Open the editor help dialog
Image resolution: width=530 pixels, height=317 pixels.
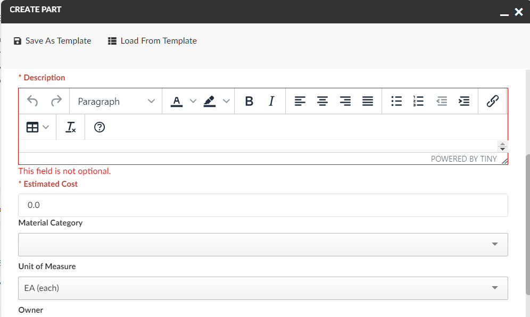[100, 127]
